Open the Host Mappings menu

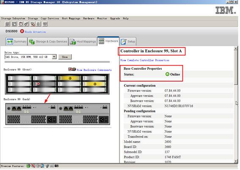point(71,18)
